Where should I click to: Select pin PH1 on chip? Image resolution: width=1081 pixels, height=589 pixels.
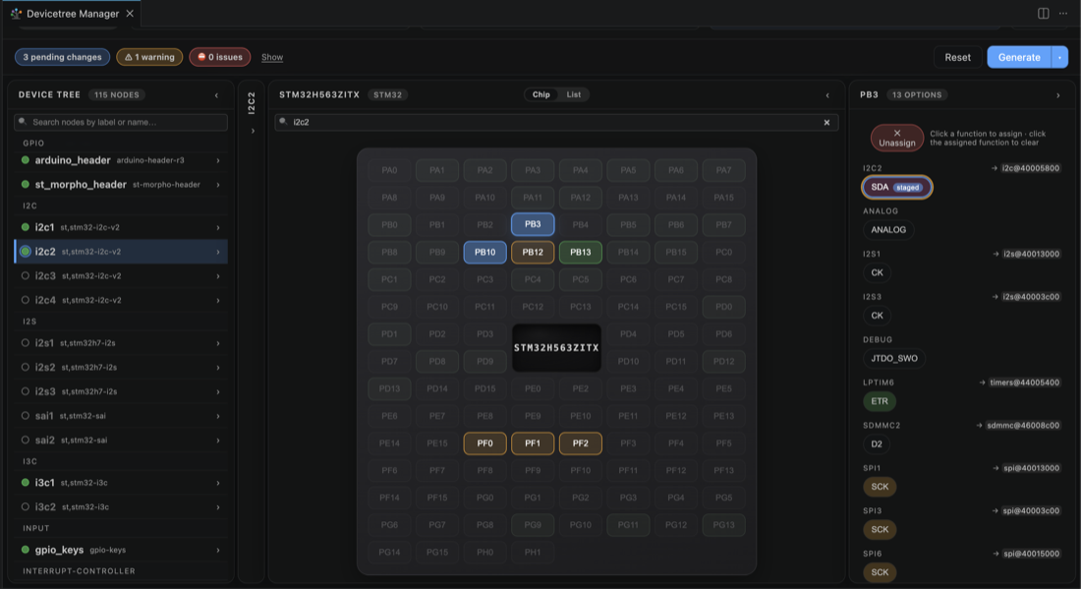(x=533, y=552)
